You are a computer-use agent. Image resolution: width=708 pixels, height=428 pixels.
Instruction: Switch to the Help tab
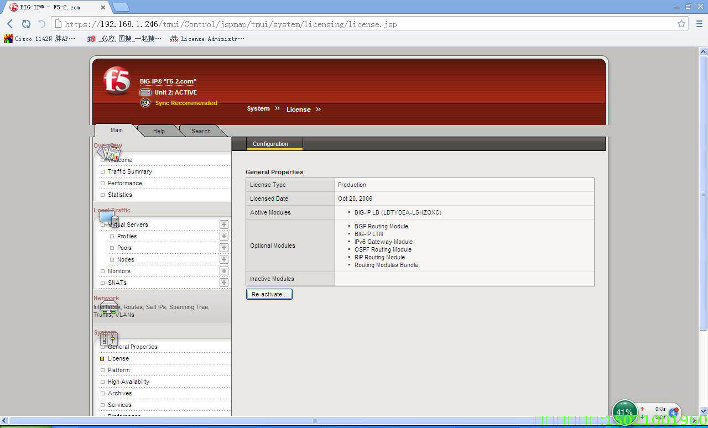tap(159, 131)
